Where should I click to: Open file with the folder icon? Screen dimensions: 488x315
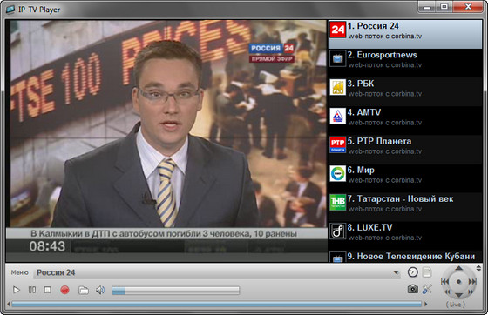(83, 290)
